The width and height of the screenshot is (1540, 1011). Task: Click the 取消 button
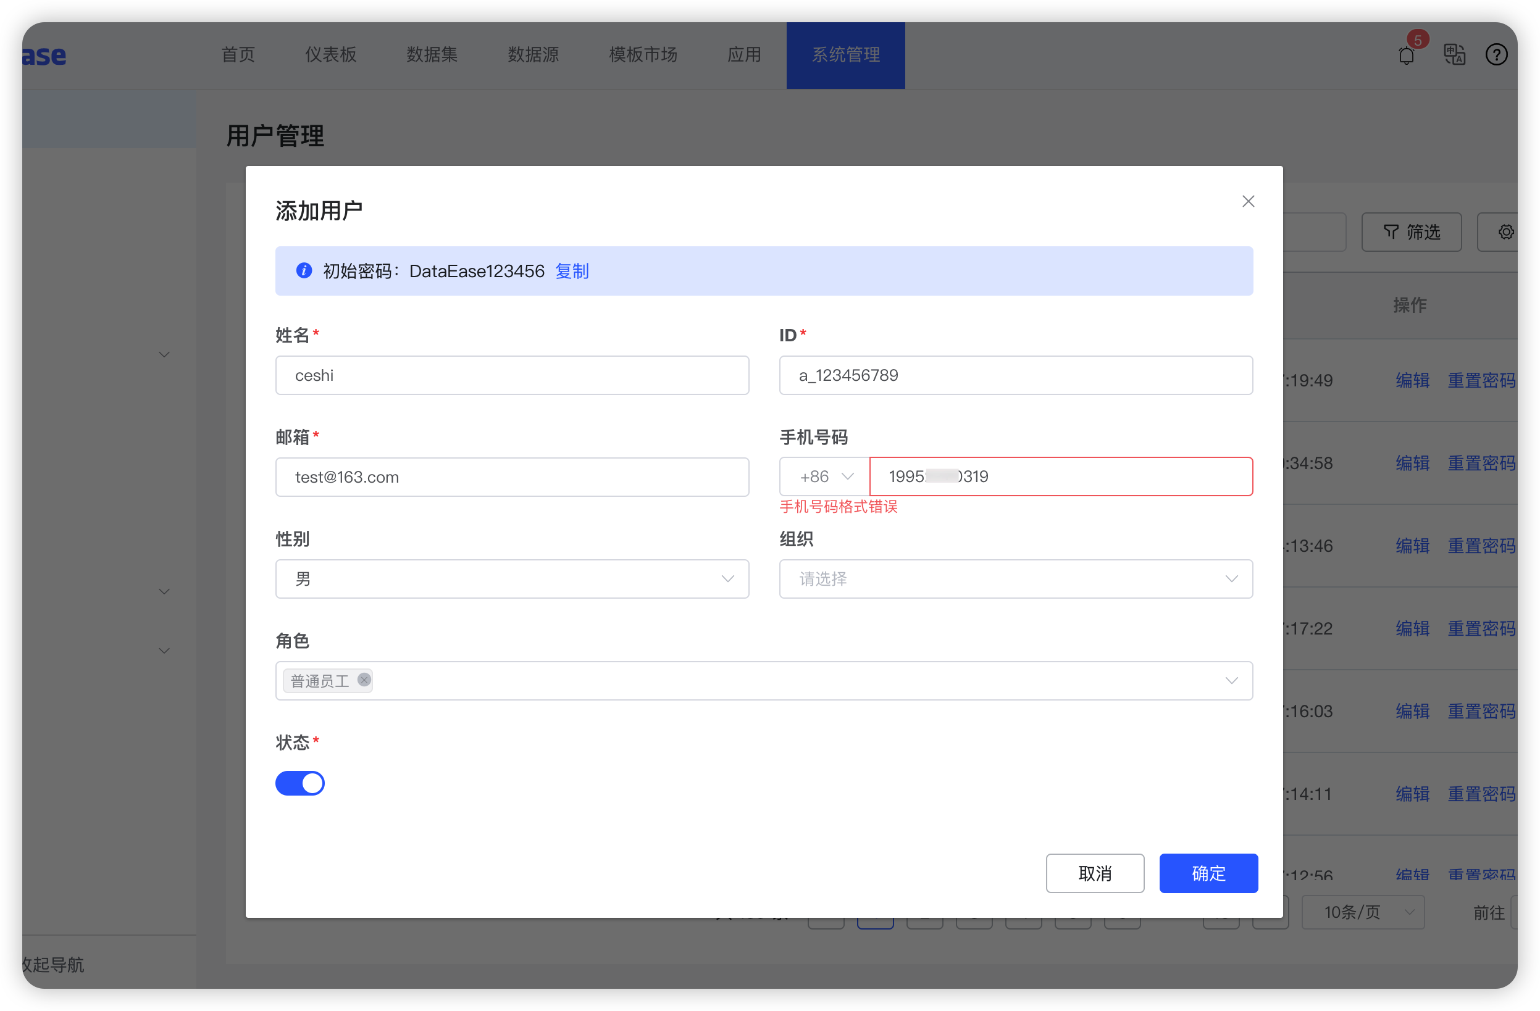1095,873
